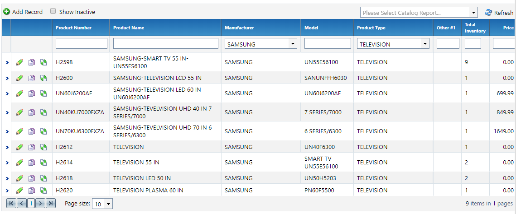Image resolution: width=516 pixels, height=214 pixels.
Task: Click green transfer icon for H2620
Action: pyautogui.click(x=43, y=190)
